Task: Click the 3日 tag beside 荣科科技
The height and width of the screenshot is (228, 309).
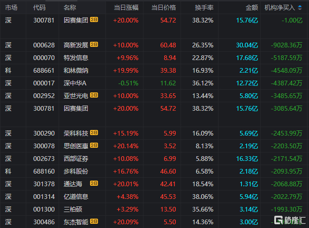Action: (x=94, y=133)
